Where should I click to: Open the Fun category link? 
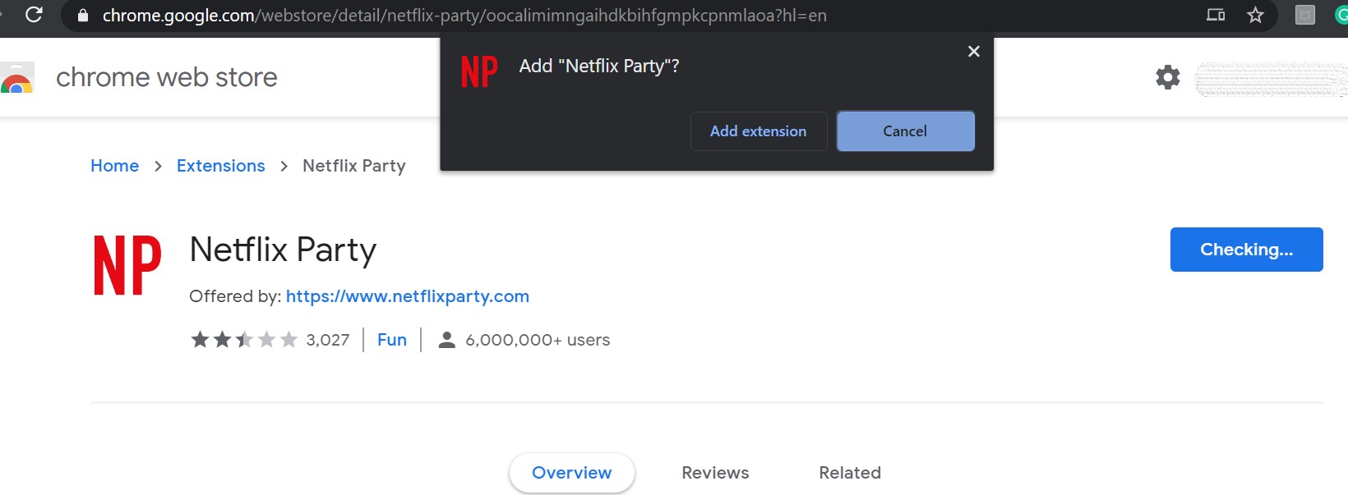click(x=392, y=340)
